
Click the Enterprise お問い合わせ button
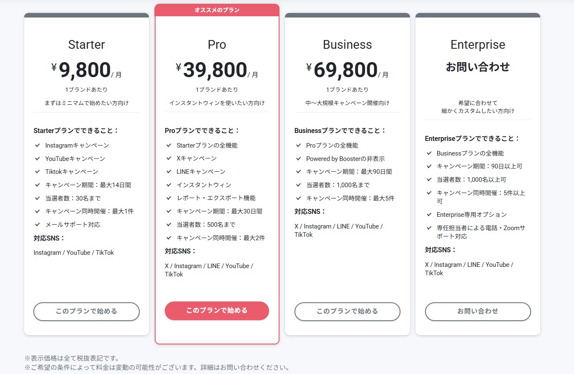pos(478,311)
